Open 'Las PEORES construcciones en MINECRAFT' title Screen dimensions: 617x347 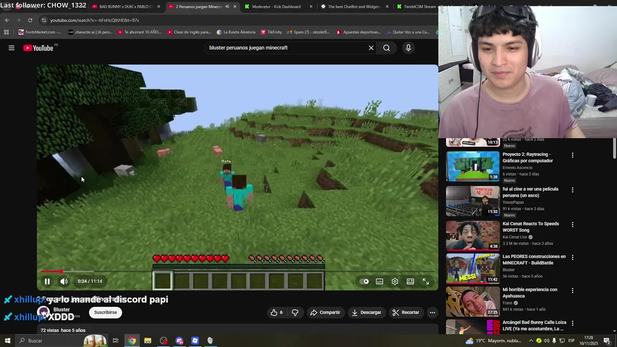534,260
